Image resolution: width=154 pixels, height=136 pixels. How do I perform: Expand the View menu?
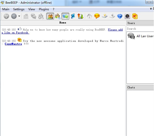click(32, 9)
